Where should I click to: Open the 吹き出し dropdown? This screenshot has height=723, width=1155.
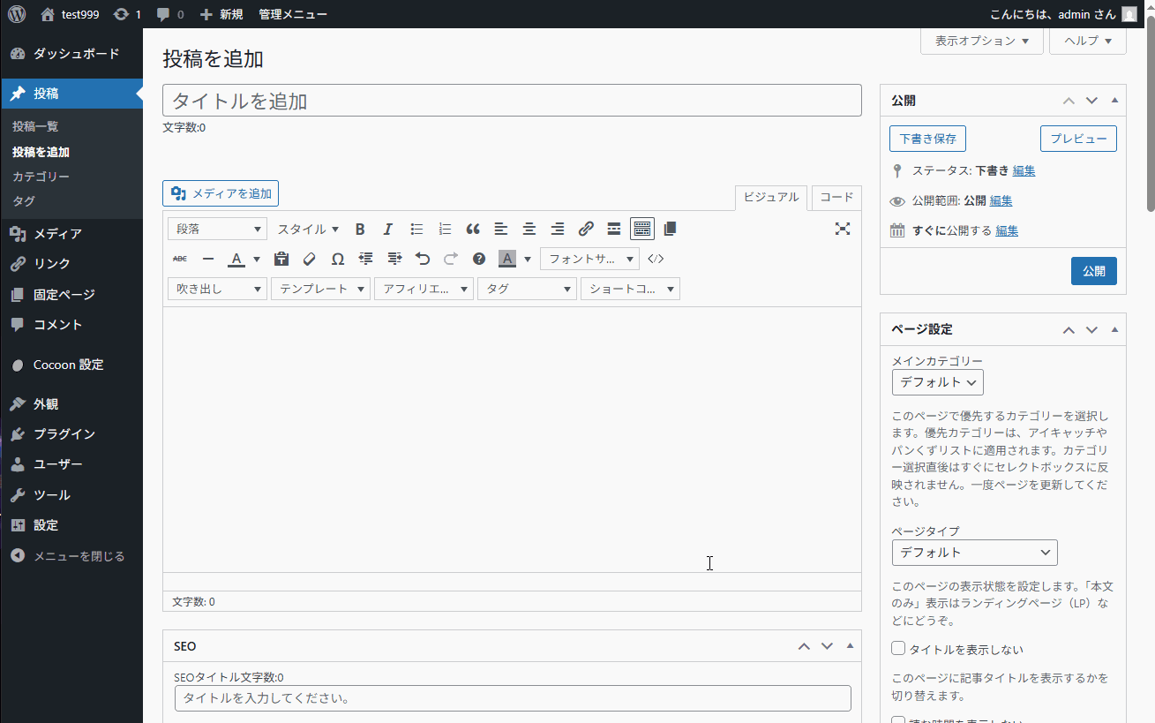point(217,289)
